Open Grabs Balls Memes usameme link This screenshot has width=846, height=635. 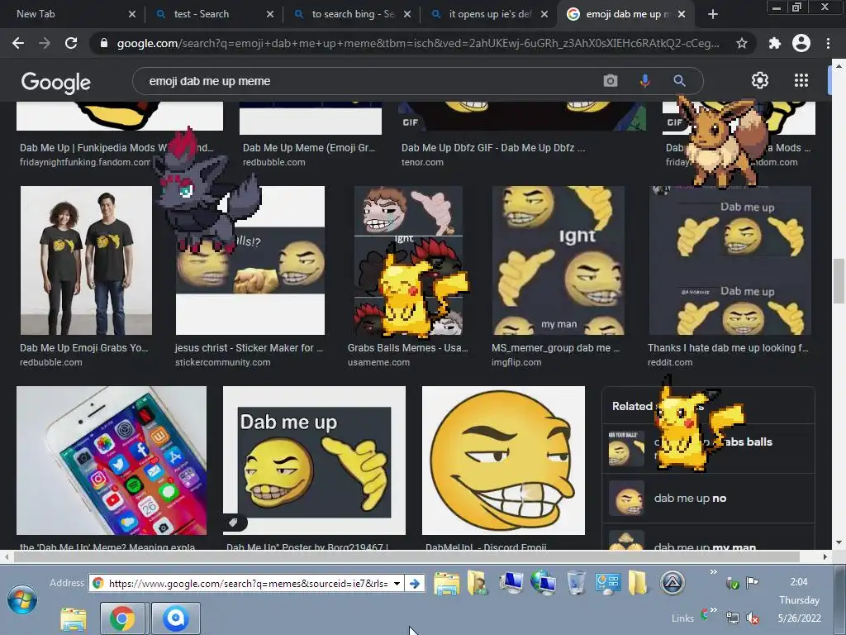408,348
